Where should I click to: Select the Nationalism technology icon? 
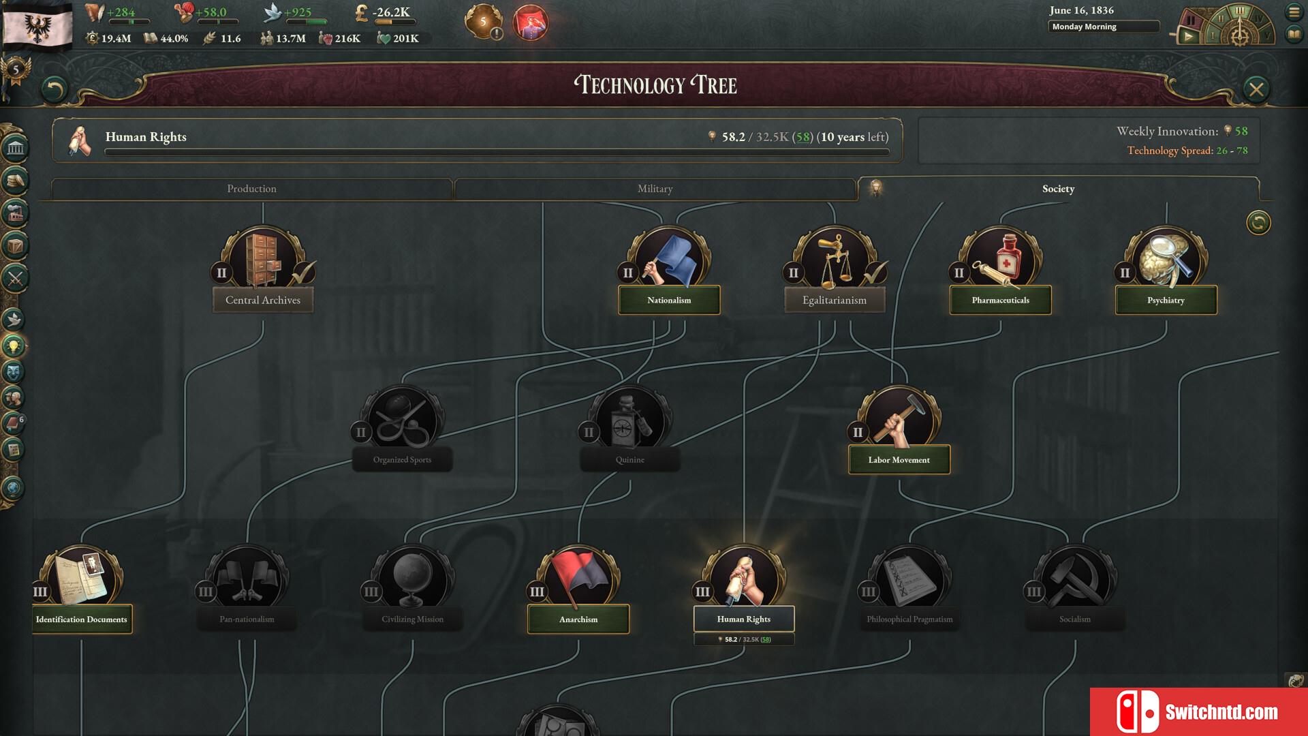[669, 262]
